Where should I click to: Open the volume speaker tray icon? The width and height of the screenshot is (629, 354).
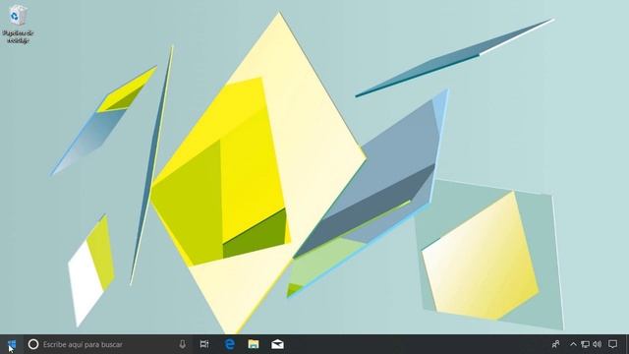pyautogui.click(x=598, y=344)
